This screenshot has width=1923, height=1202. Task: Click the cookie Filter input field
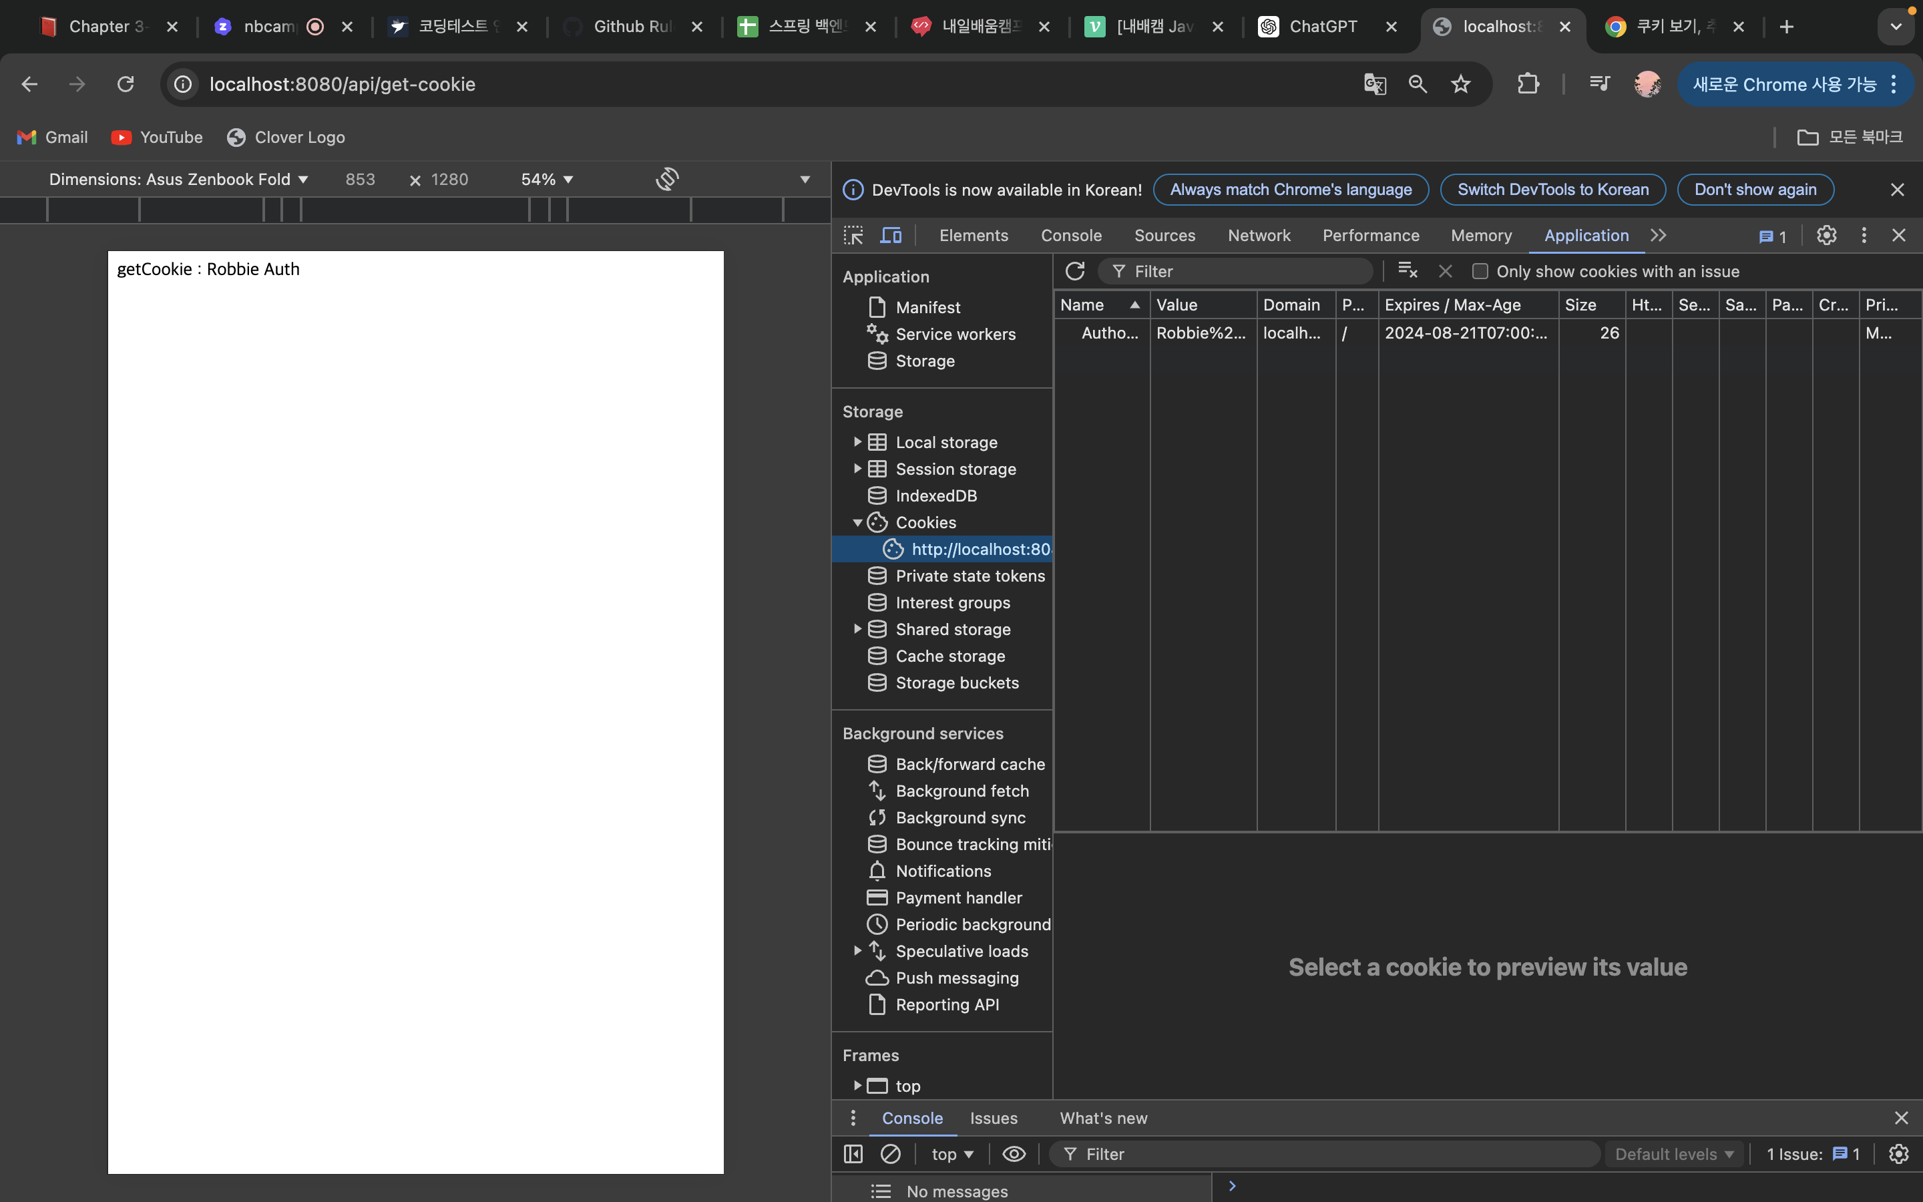click(1235, 271)
